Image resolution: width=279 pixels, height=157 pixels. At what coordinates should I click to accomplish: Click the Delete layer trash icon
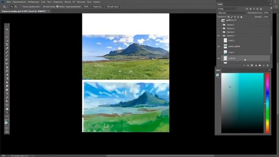tap(268, 65)
